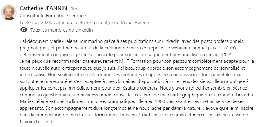Select the Consultante Formatrice certifiée headline

53,16
